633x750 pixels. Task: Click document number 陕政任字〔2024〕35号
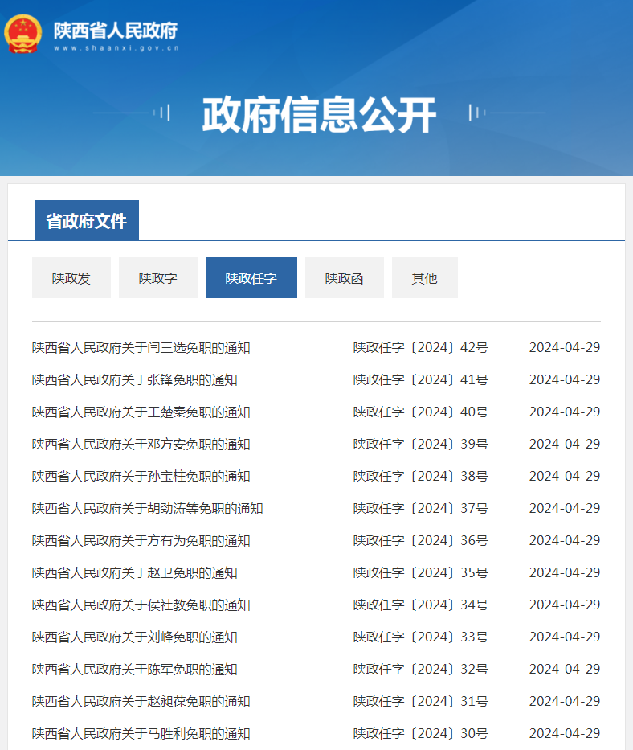(421, 572)
